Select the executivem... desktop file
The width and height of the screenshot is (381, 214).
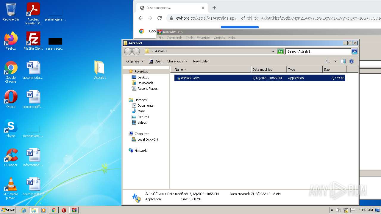pos(33,131)
